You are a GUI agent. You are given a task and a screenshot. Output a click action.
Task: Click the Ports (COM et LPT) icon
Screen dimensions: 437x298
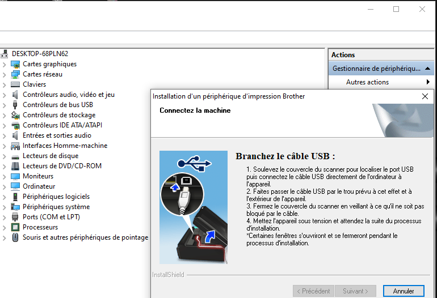pos(15,217)
